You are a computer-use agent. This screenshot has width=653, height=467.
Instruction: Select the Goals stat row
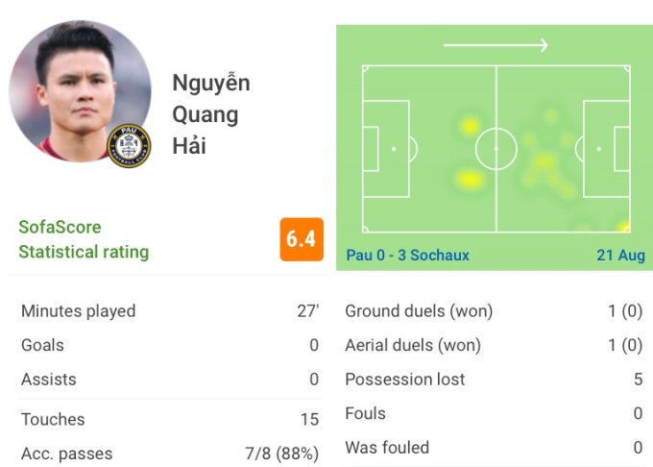coord(170,345)
